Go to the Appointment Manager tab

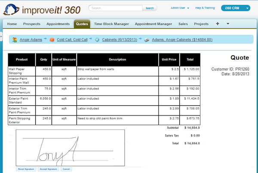(154, 24)
